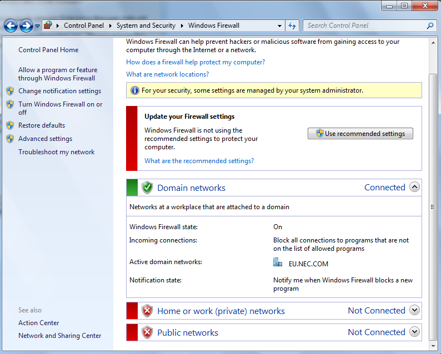Image resolution: width=441 pixels, height=354 pixels.
Task: Click 'Update your Firewall settings' heading
Action: pos(189,117)
